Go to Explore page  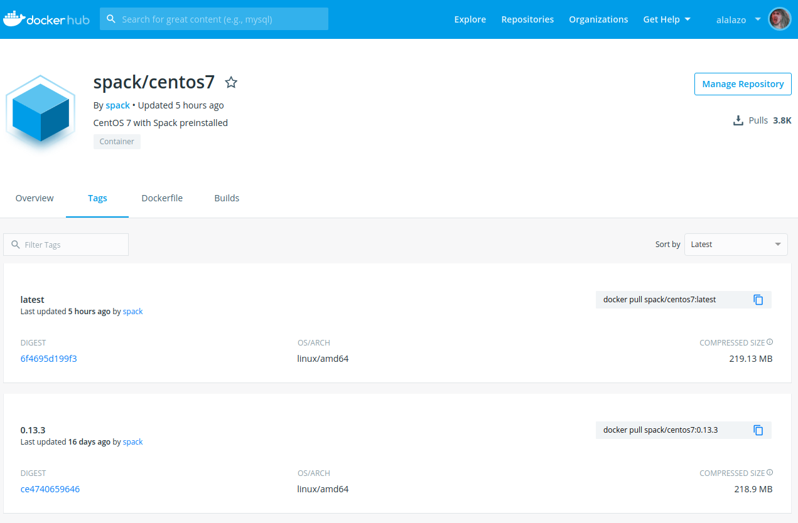[470, 19]
